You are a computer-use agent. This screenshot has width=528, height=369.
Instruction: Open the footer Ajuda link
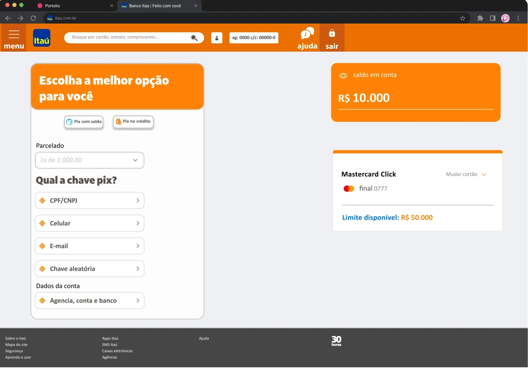tap(204, 338)
